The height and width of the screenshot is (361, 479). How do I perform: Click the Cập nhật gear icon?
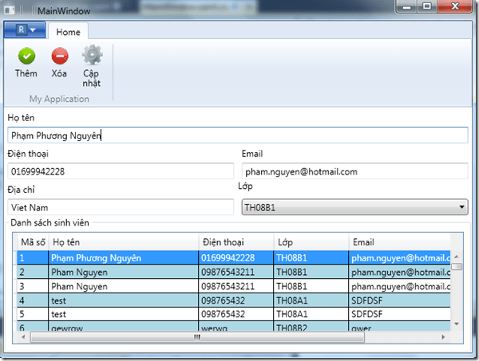(x=92, y=56)
